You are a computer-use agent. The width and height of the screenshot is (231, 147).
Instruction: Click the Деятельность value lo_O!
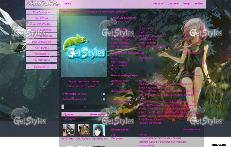click(141, 81)
